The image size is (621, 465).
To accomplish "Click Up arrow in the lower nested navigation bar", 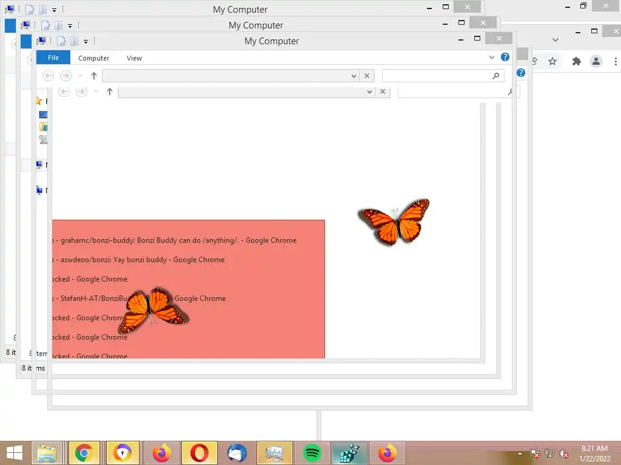I will coord(110,92).
